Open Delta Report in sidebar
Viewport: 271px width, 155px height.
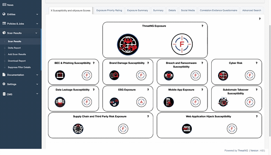point(14,48)
